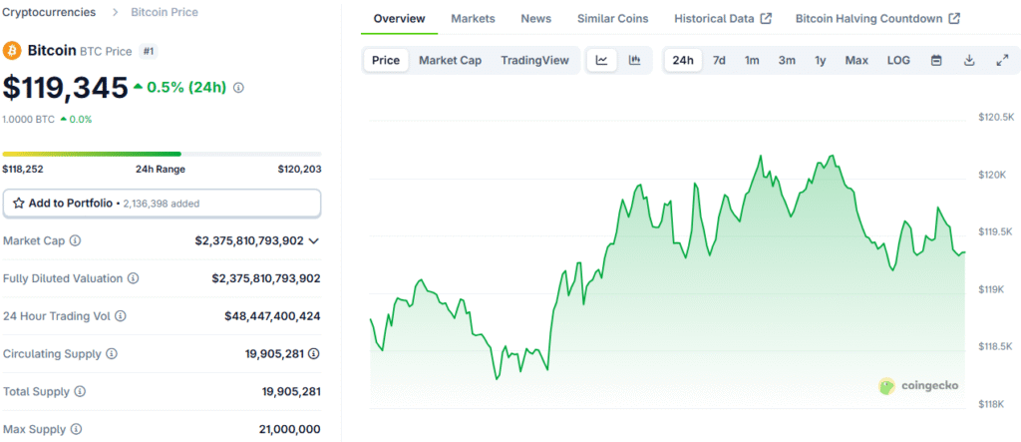Open the News tab
The image size is (1021, 442).
click(535, 18)
